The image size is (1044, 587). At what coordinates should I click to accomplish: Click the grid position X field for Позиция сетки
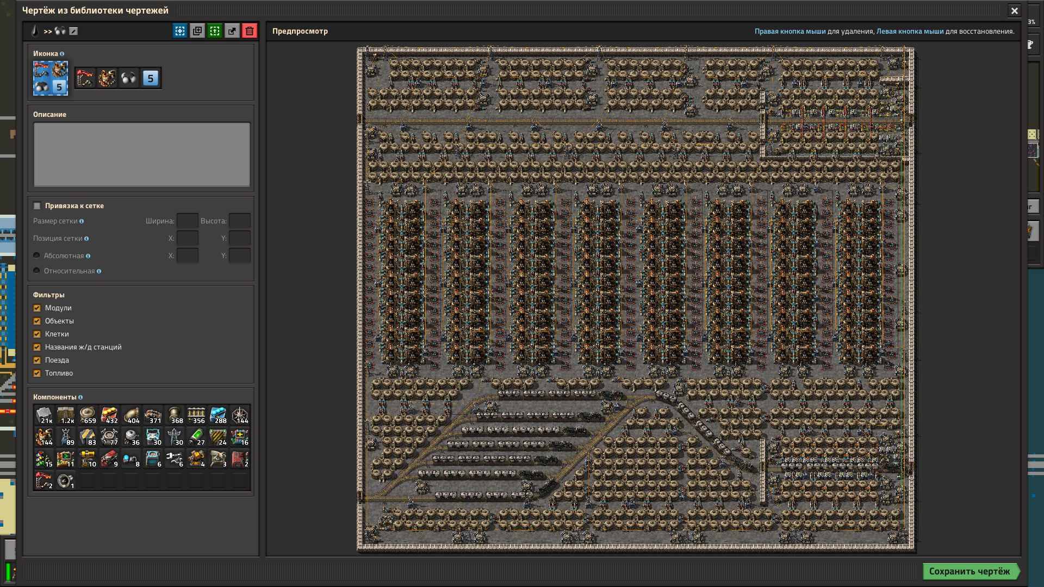[x=188, y=238]
